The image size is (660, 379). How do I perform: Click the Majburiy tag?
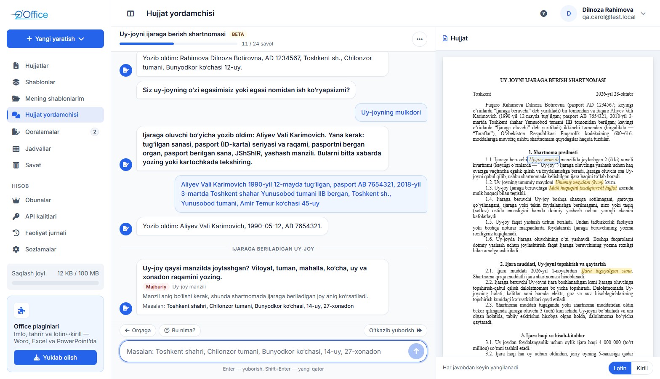coord(156,287)
